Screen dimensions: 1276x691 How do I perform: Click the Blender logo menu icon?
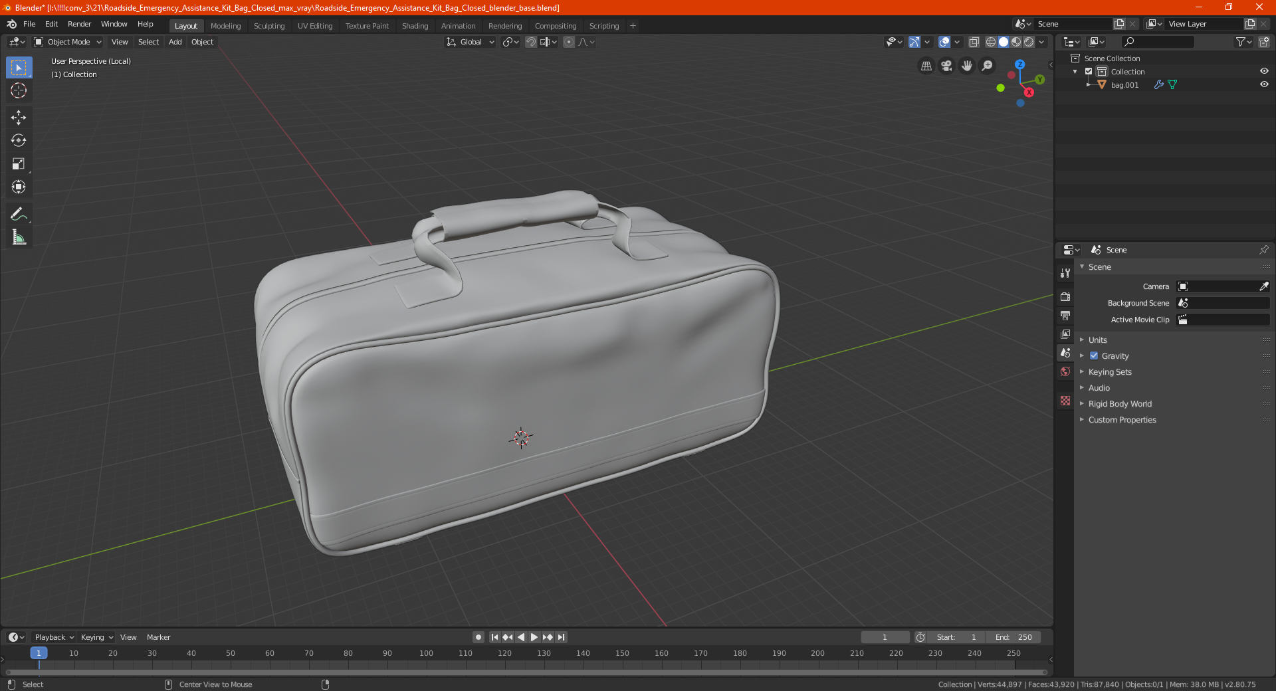11,24
